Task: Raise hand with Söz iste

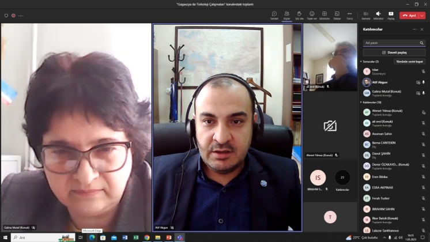Action: click(x=299, y=14)
